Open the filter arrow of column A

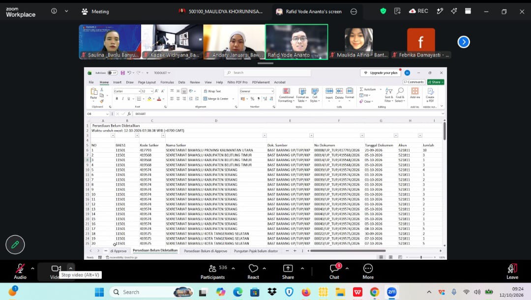[x=113, y=136]
